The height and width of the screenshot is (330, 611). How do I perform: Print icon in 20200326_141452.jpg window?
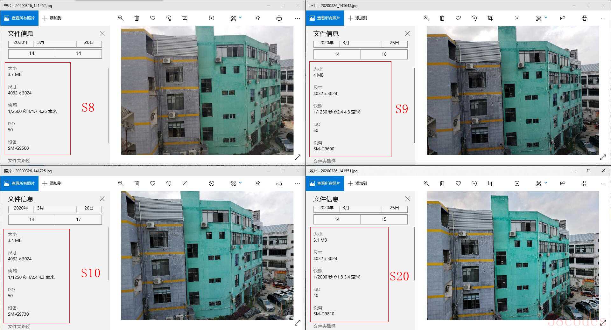279,18
